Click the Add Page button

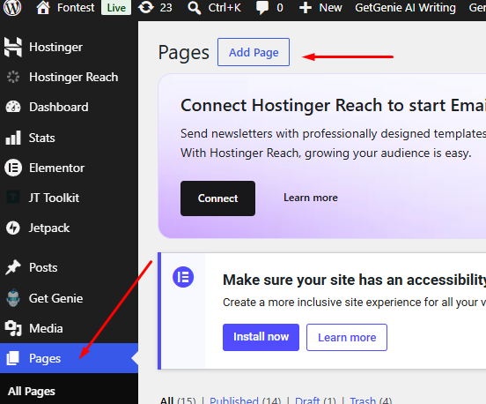click(x=254, y=52)
